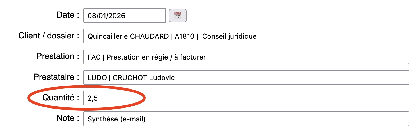Click the LUDO code in Prestataire field
Screen dimensions: 417x133
(x=97, y=78)
